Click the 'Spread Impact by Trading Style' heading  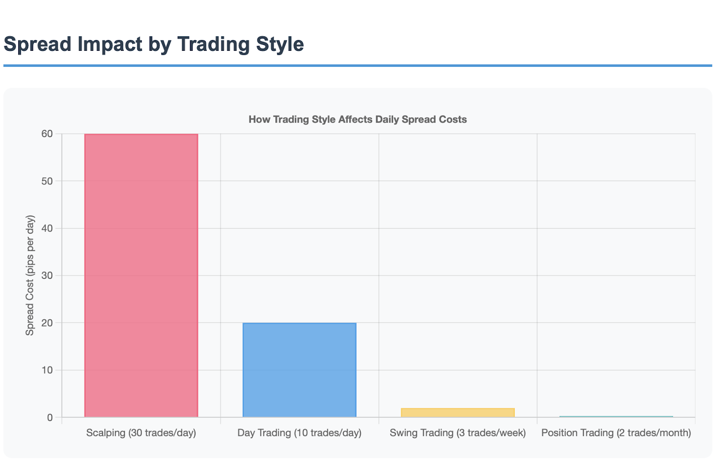pyautogui.click(x=154, y=45)
